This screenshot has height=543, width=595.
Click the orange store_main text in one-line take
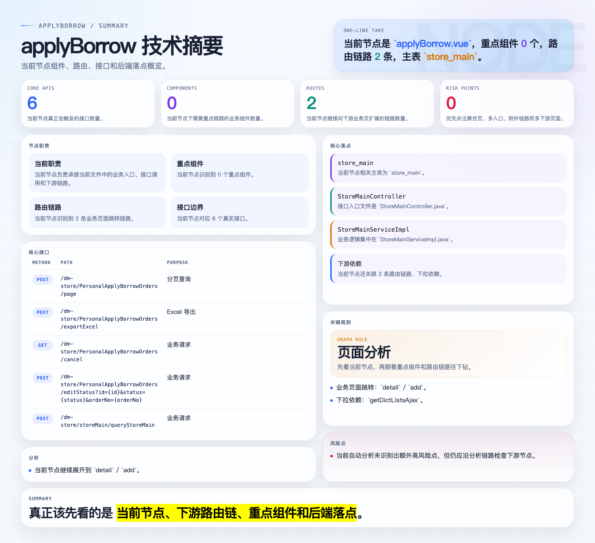coord(450,57)
